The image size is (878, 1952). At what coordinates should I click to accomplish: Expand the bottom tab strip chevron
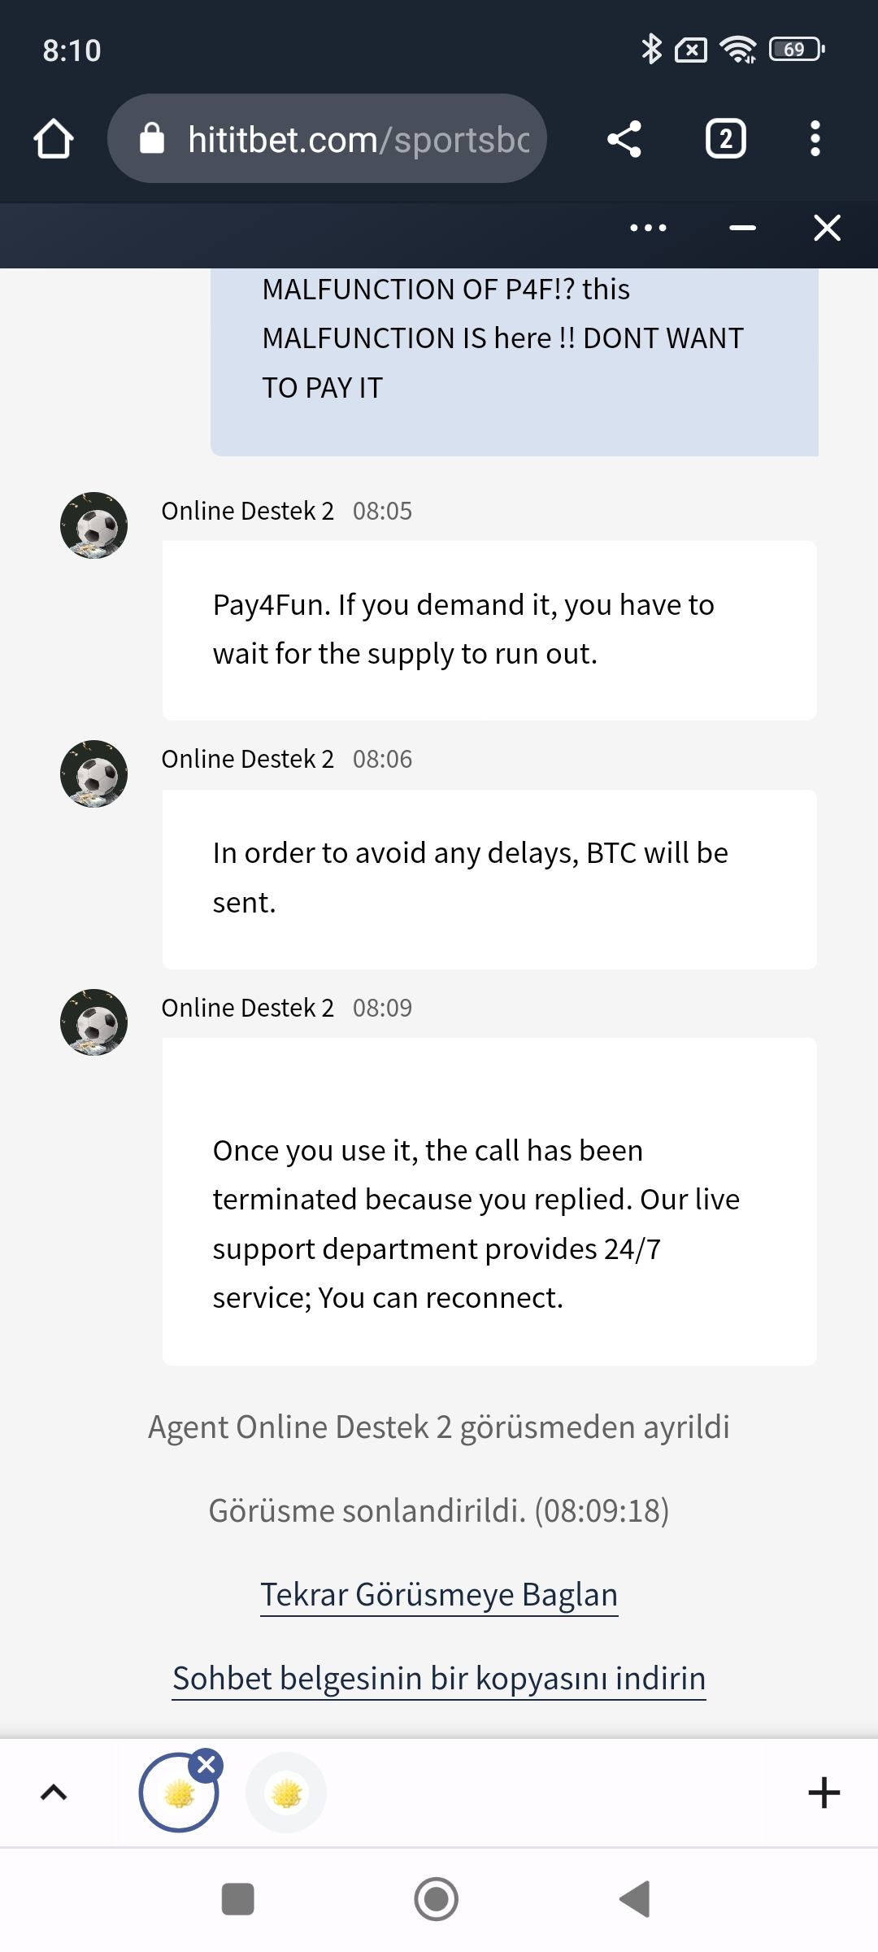[x=54, y=1793]
